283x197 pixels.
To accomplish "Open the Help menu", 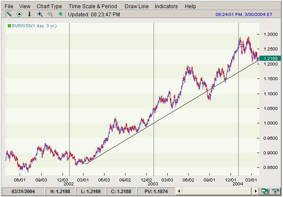I will 190,6.
